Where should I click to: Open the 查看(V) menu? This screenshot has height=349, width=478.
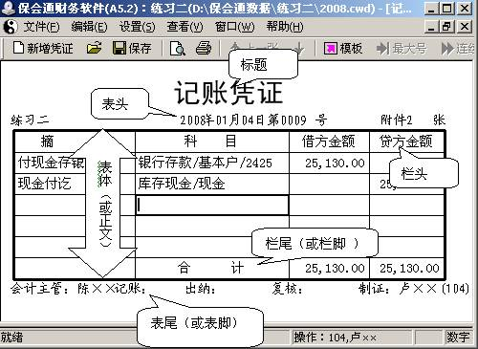click(x=185, y=27)
